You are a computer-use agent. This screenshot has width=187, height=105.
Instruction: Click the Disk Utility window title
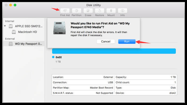(x=93, y=5)
